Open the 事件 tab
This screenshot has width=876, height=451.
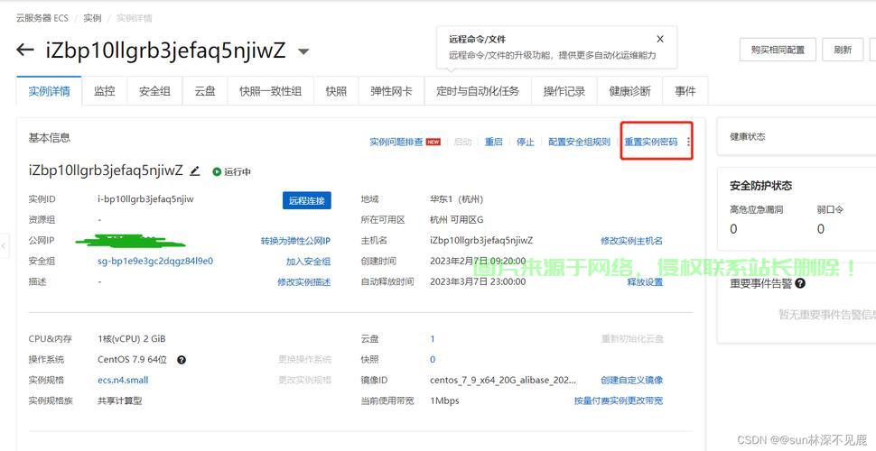(685, 91)
